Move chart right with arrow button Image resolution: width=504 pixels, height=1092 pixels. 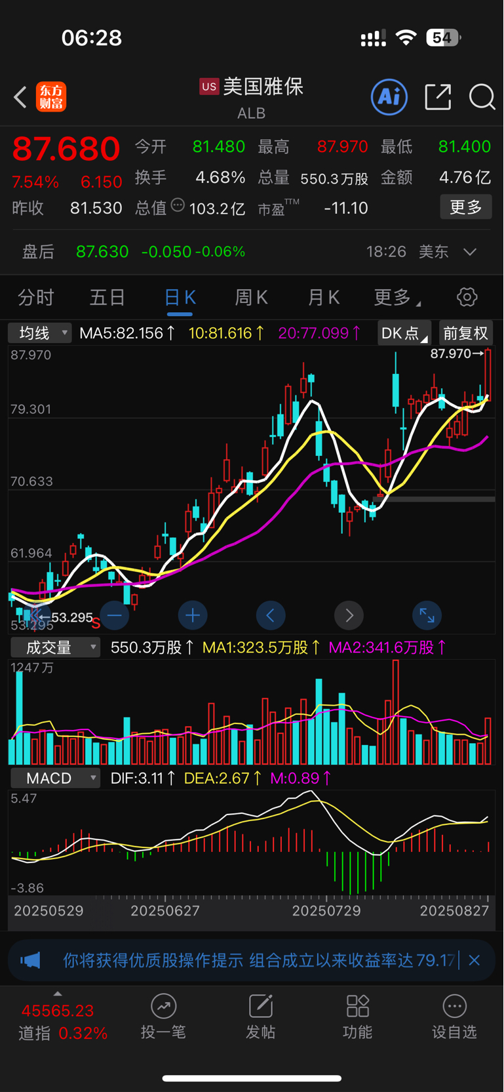[x=349, y=615]
